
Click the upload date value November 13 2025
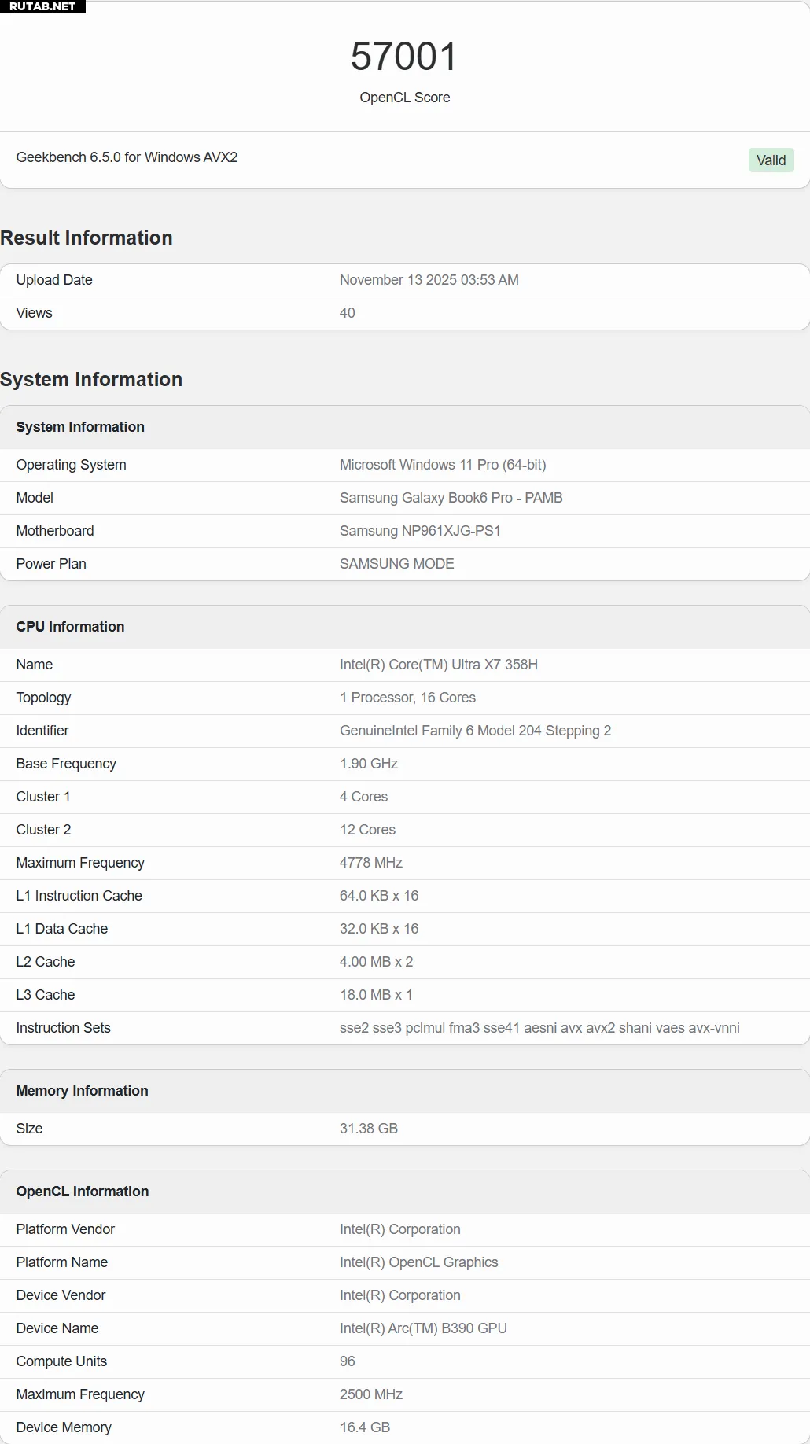(x=429, y=280)
